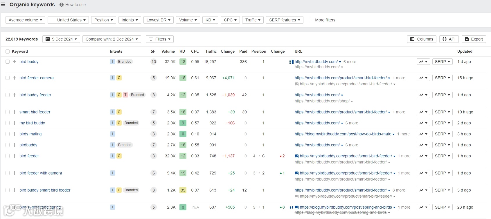The width and height of the screenshot is (491, 219).
Task: Click the Columns button
Action: pos(422,39)
